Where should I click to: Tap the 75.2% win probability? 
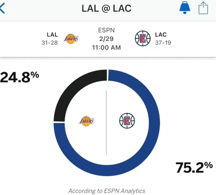pos(194,167)
